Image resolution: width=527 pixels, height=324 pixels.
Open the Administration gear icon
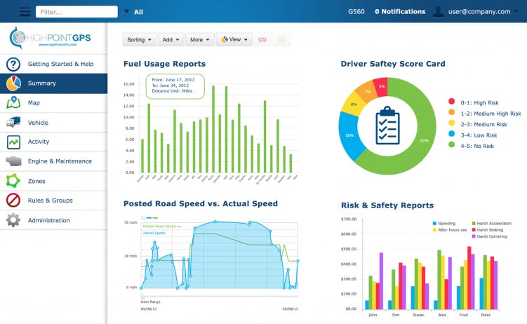click(13, 220)
